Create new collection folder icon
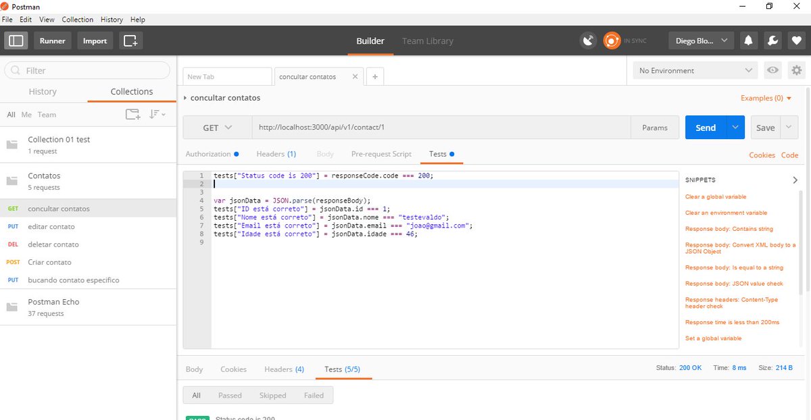 [x=133, y=114]
